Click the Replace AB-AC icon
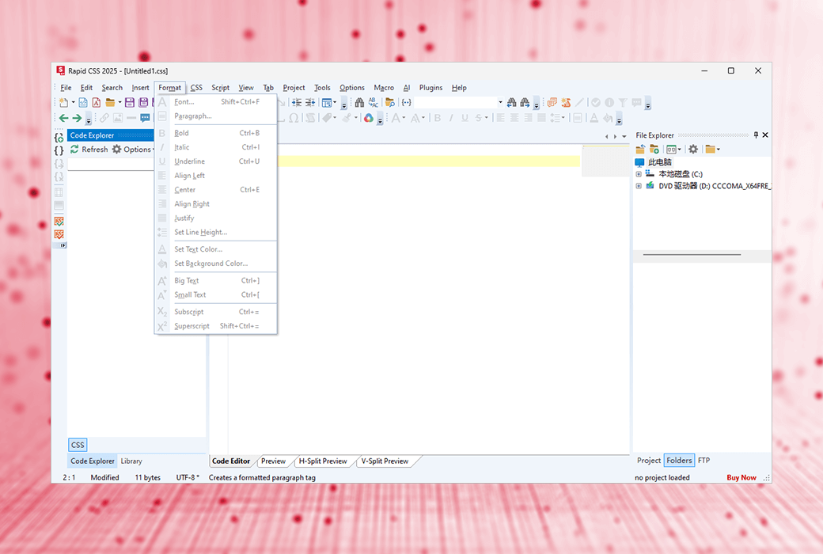The height and width of the screenshot is (554, 823). (374, 102)
